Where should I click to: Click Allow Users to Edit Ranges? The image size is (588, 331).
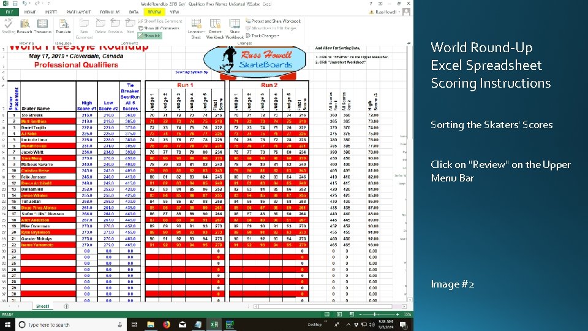point(271,28)
